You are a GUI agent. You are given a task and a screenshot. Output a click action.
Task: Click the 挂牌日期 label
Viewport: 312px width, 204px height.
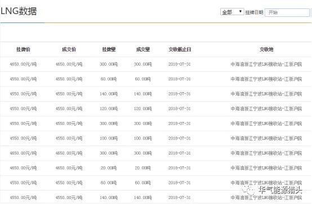point(254,12)
